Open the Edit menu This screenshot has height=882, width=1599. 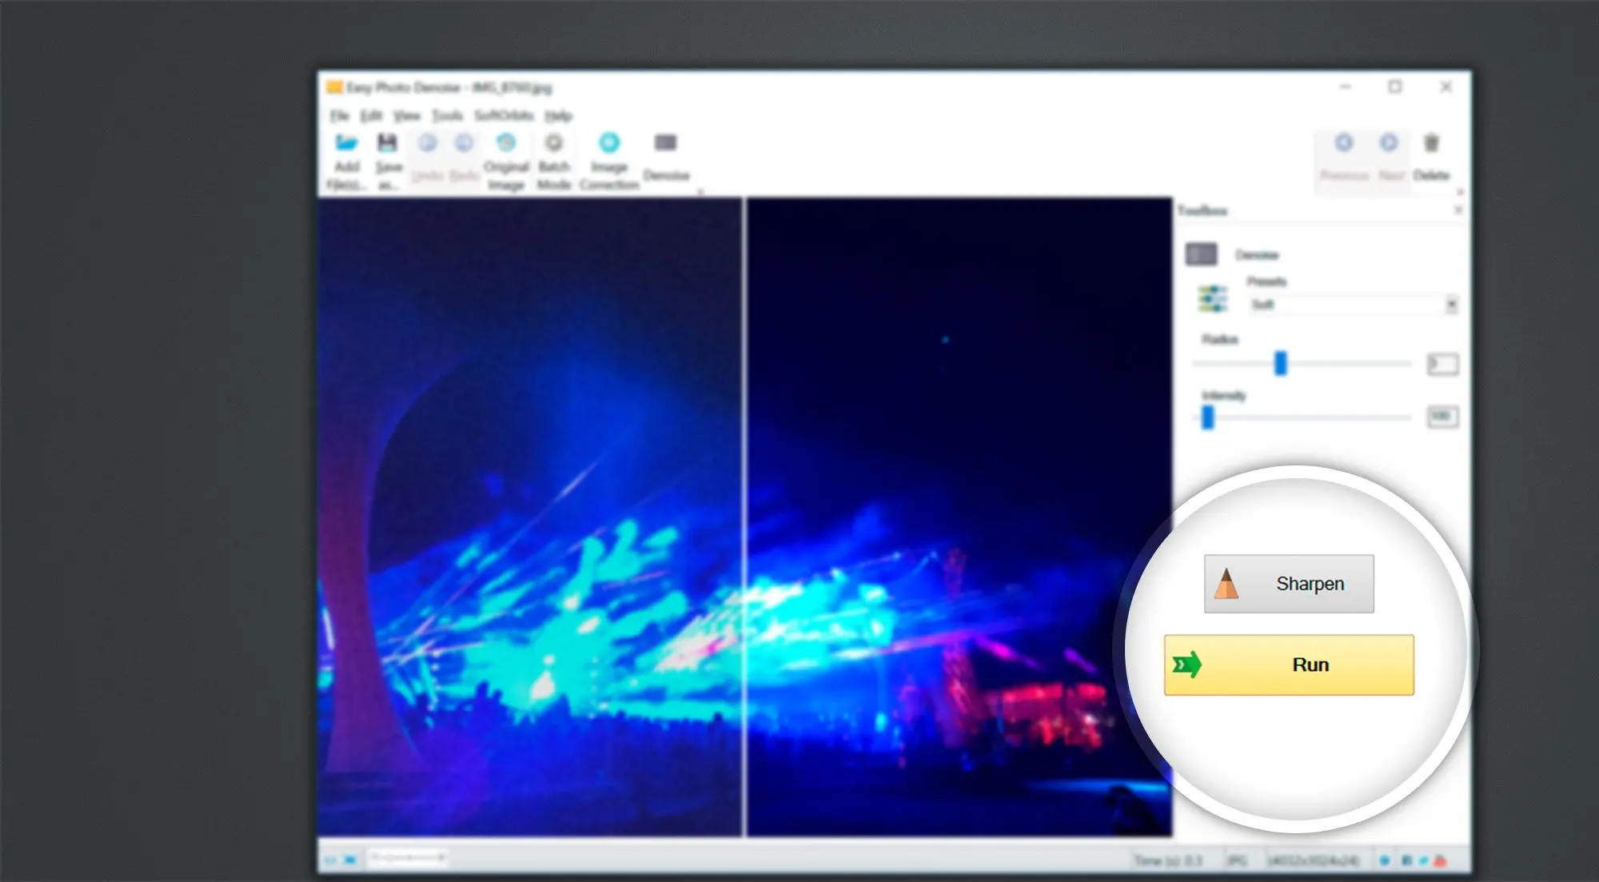(371, 116)
